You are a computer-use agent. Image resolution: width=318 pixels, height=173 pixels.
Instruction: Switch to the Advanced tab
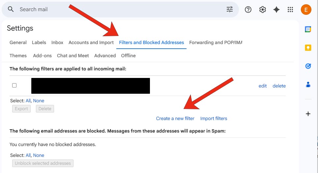coord(105,56)
